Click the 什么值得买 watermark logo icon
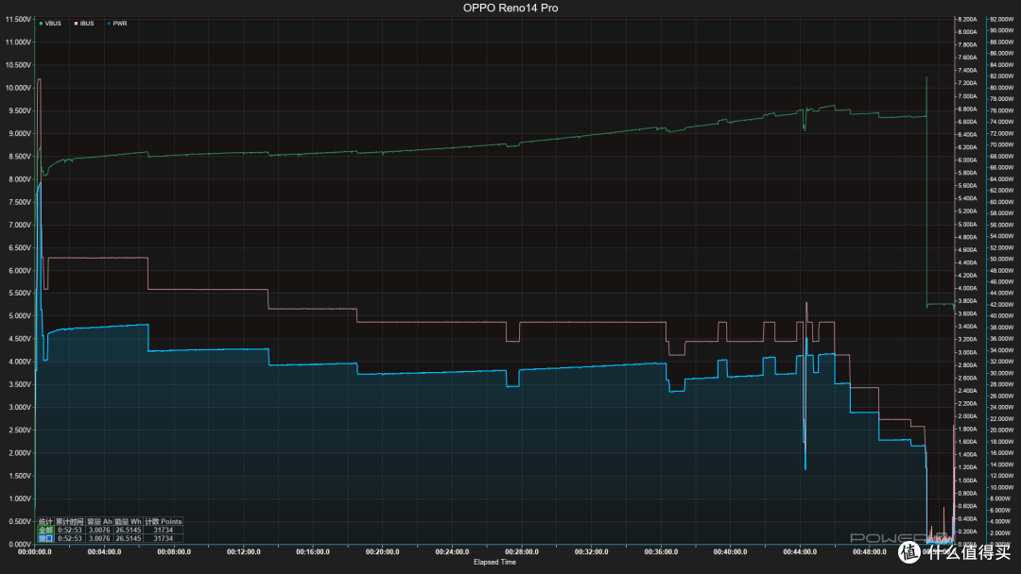The image size is (1021, 574). tap(909, 552)
